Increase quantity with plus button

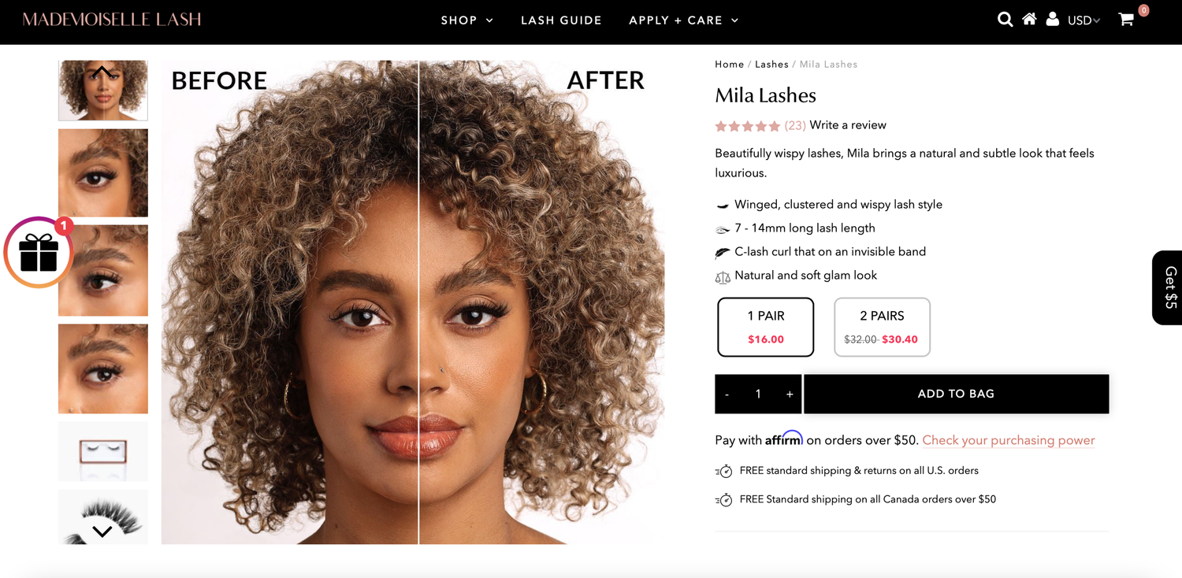click(x=789, y=394)
